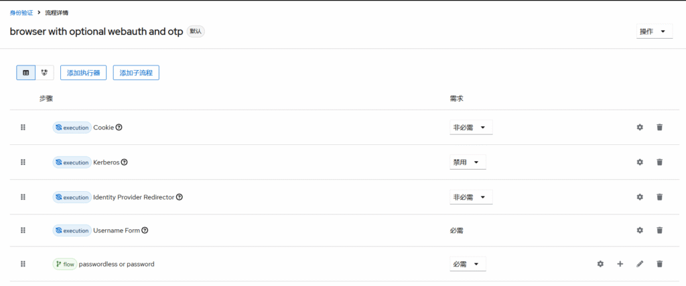This screenshot has width=686, height=286.
Task: Open Kerberos execution settings gear
Action: (640, 162)
